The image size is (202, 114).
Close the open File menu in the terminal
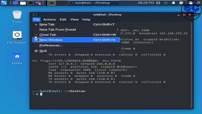pyautogui.click(x=37, y=20)
